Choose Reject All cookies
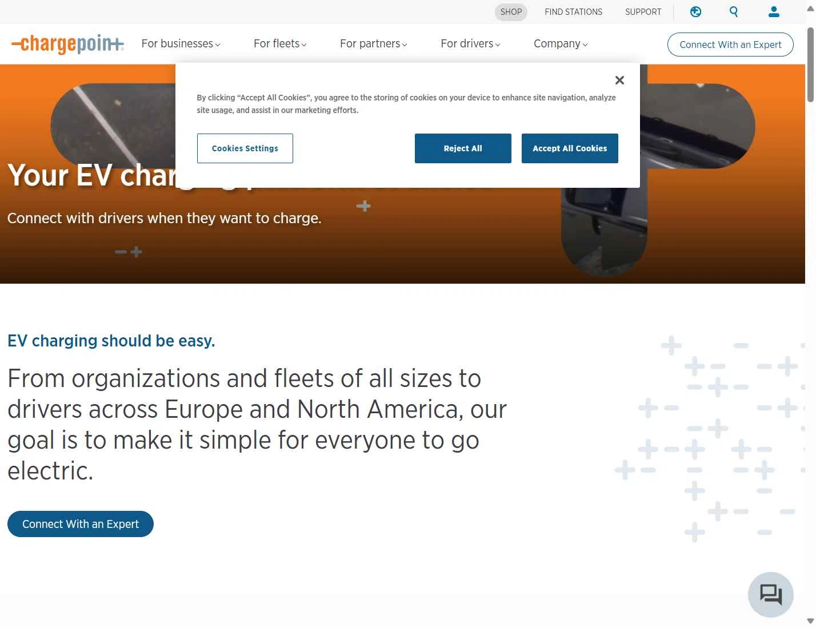This screenshot has width=816, height=629. [x=463, y=148]
